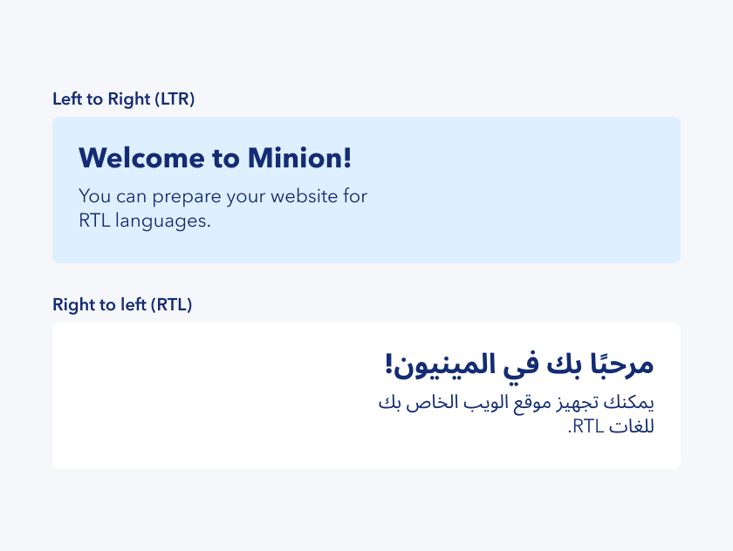This screenshot has width=733, height=551.
Task: Click the first line of the Arabic paragraph
Action: point(516,403)
